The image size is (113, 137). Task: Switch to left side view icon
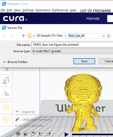[41, 134]
